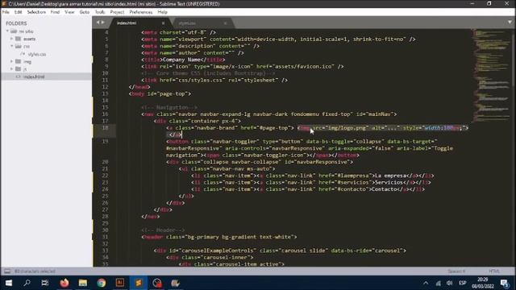
Task: Switch the ESP keyboard language indicator
Action: 462,283
